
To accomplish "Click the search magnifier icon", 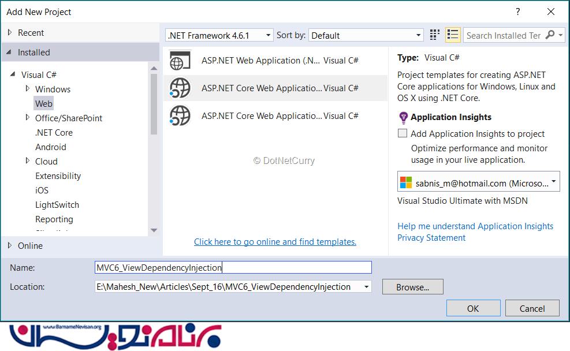I will (x=550, y=35).
